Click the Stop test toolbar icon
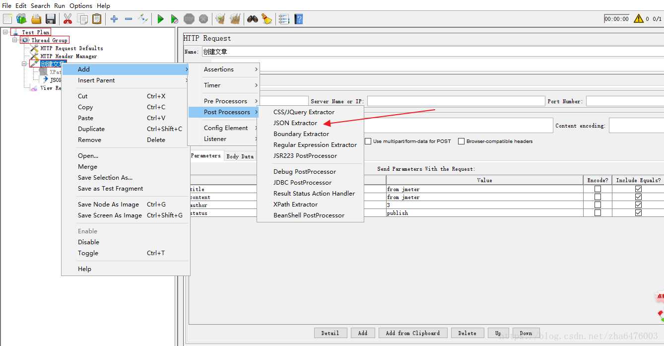Image resolution: width=664 pixels, height=346 pixels. [x=189, y=19]
